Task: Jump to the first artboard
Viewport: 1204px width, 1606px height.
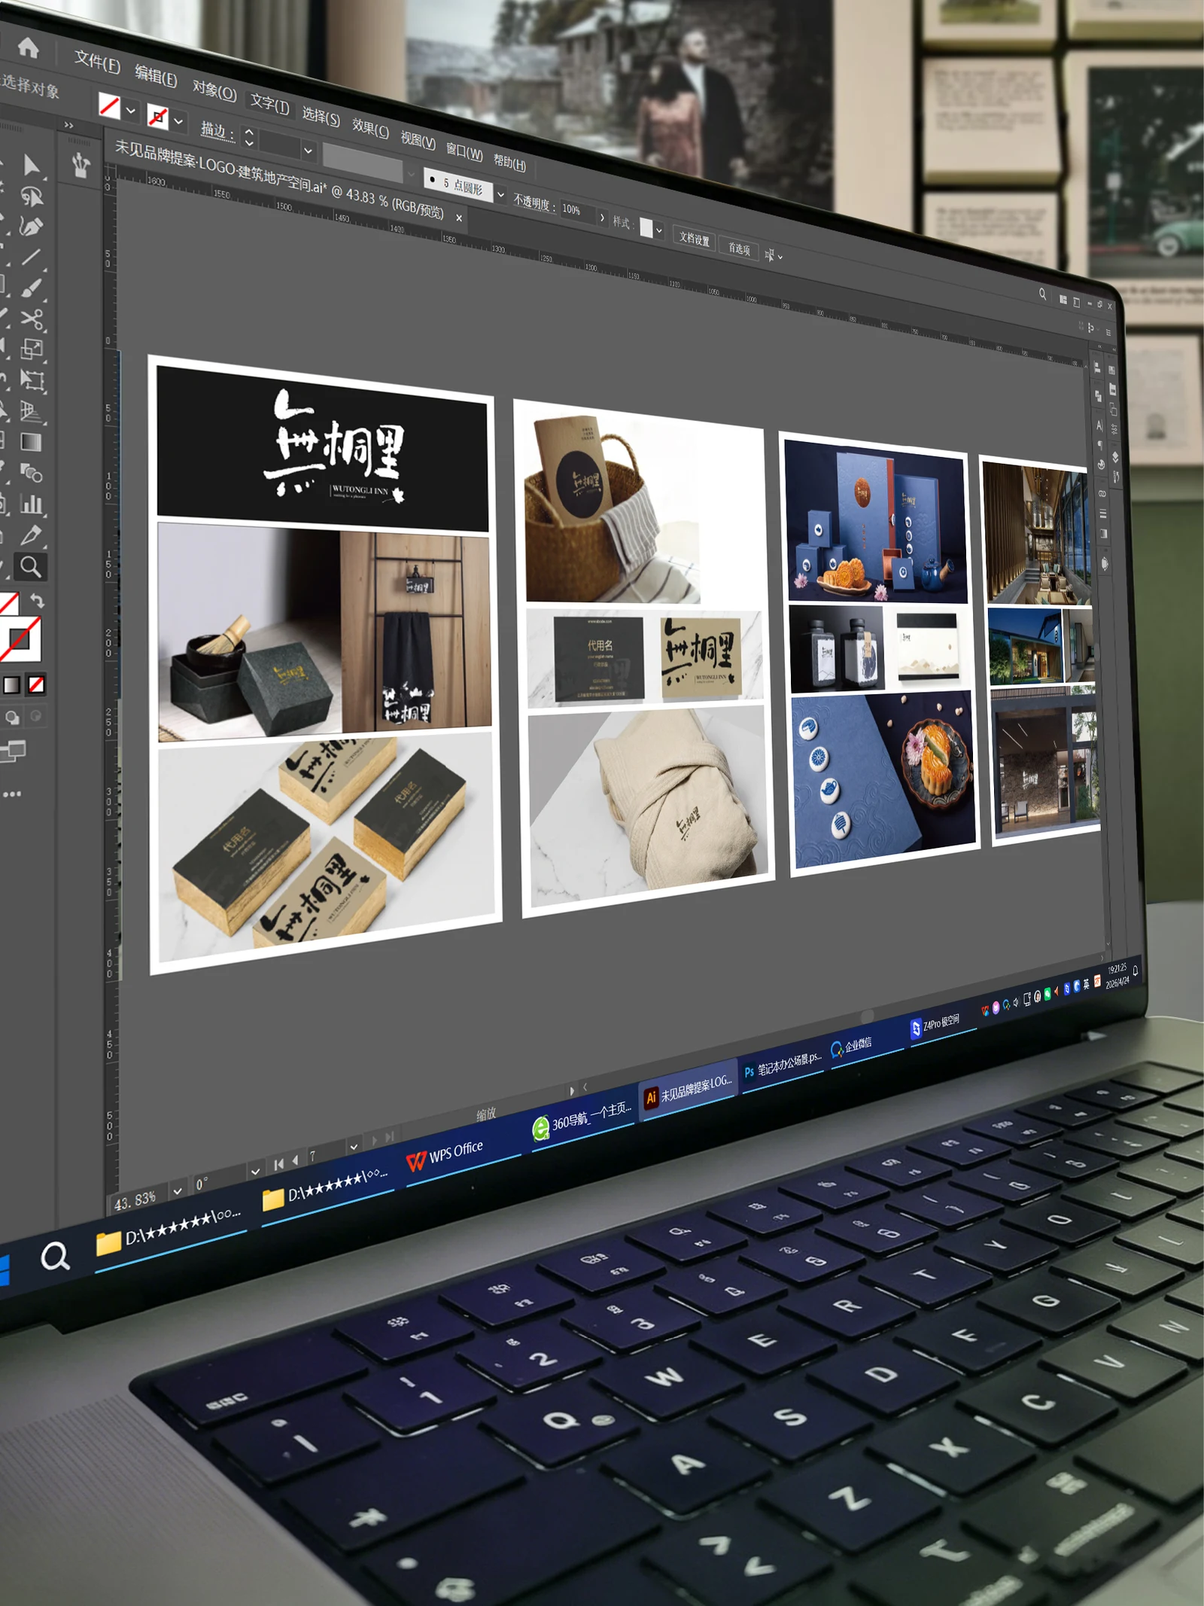Action: pos(279,1165)
